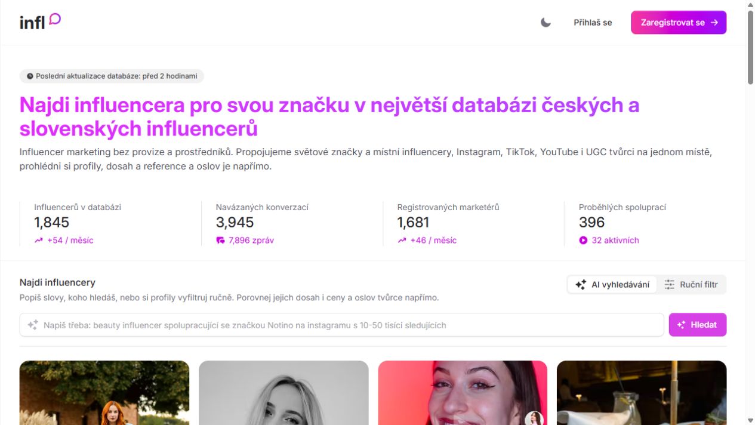Click the 7,896 zpráv text
This screenshot has height=425, width=755.
(251, 241)
